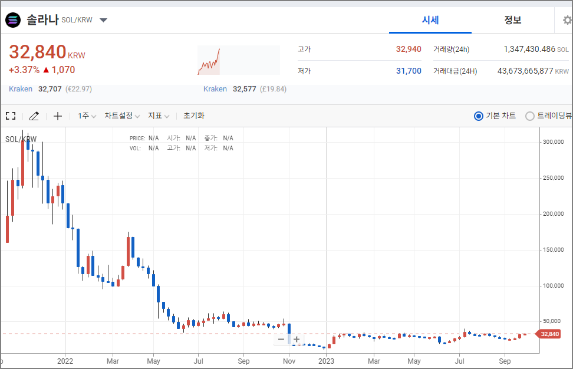Select the 트레이딩뷰 radio button
Viewport: 573px width, 369px height.
point(529,116)
